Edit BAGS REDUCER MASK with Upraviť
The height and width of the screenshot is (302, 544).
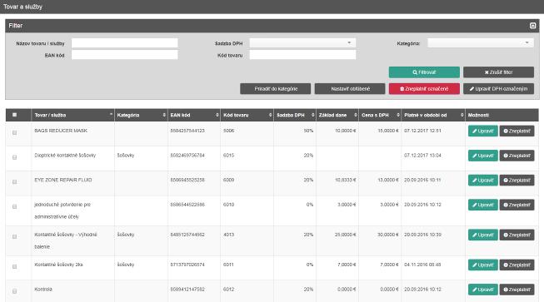pos(483,131)
